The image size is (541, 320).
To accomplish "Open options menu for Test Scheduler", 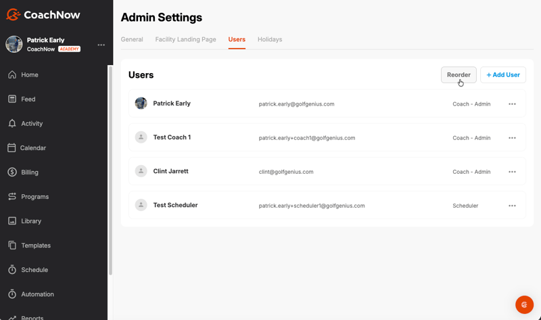I will 512,206.
